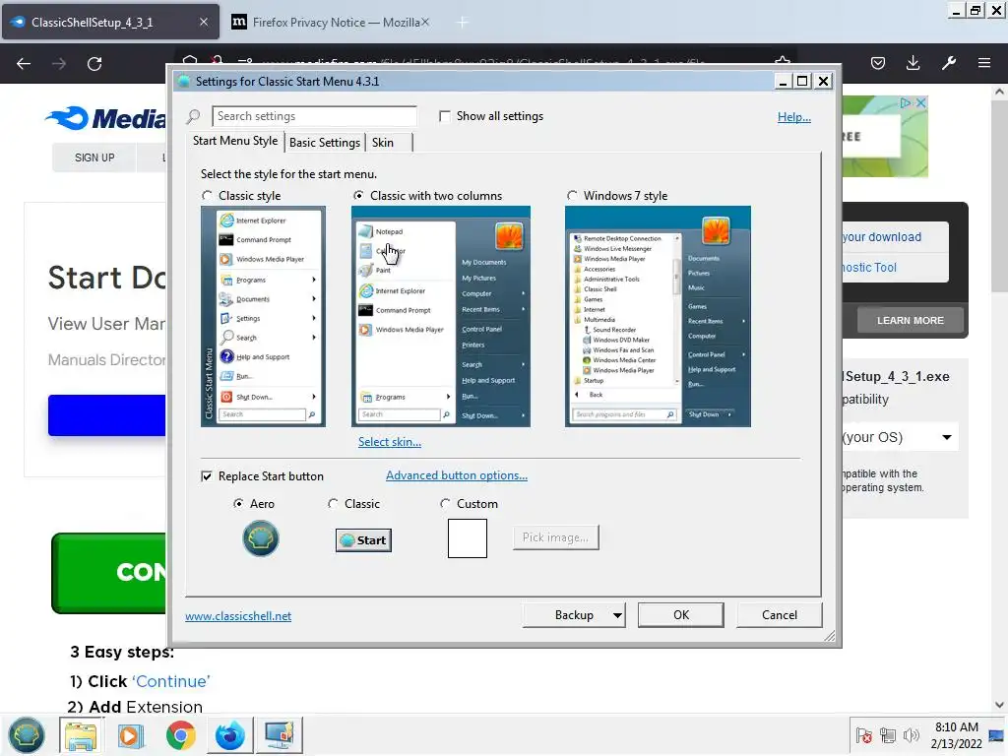Click the AdChoices triangle icon
The height and width of the screenshot is (756, 1008).
click(906, 102)
